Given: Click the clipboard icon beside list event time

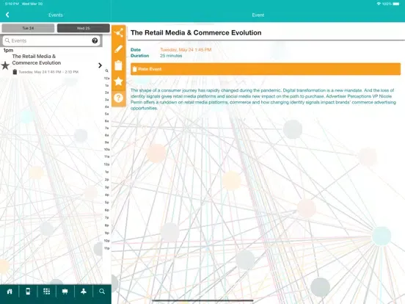Looking at the screenshot, I should coord(15,72).
